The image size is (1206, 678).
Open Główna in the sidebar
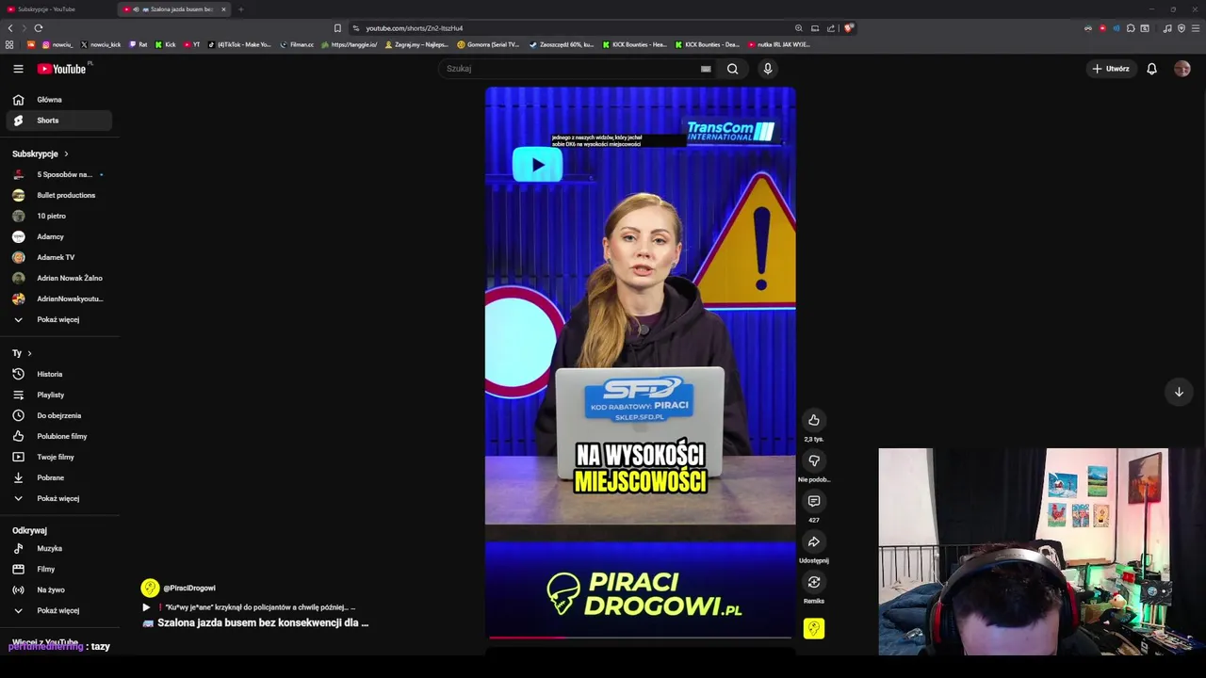point(59,100)
